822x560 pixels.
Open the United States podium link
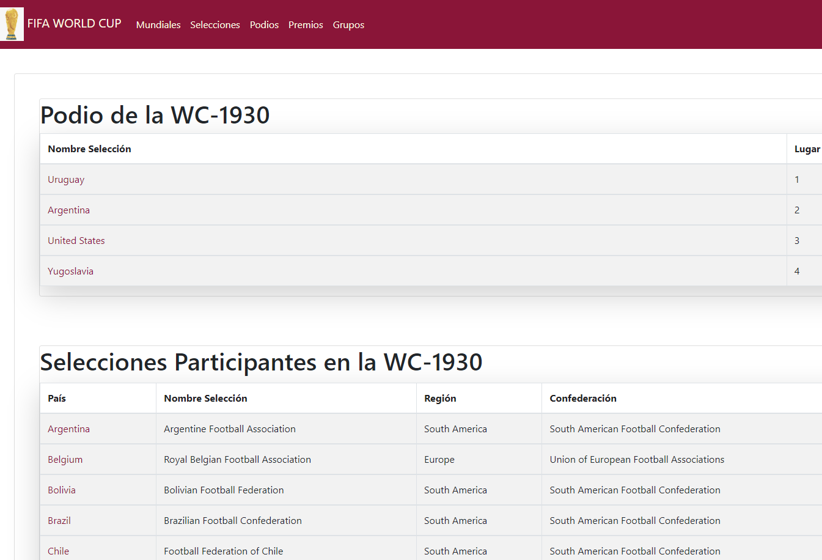(x=76, y=241)
